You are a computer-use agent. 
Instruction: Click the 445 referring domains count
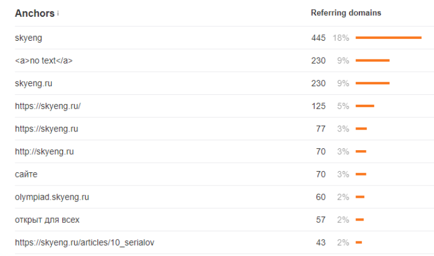(318, 38)
